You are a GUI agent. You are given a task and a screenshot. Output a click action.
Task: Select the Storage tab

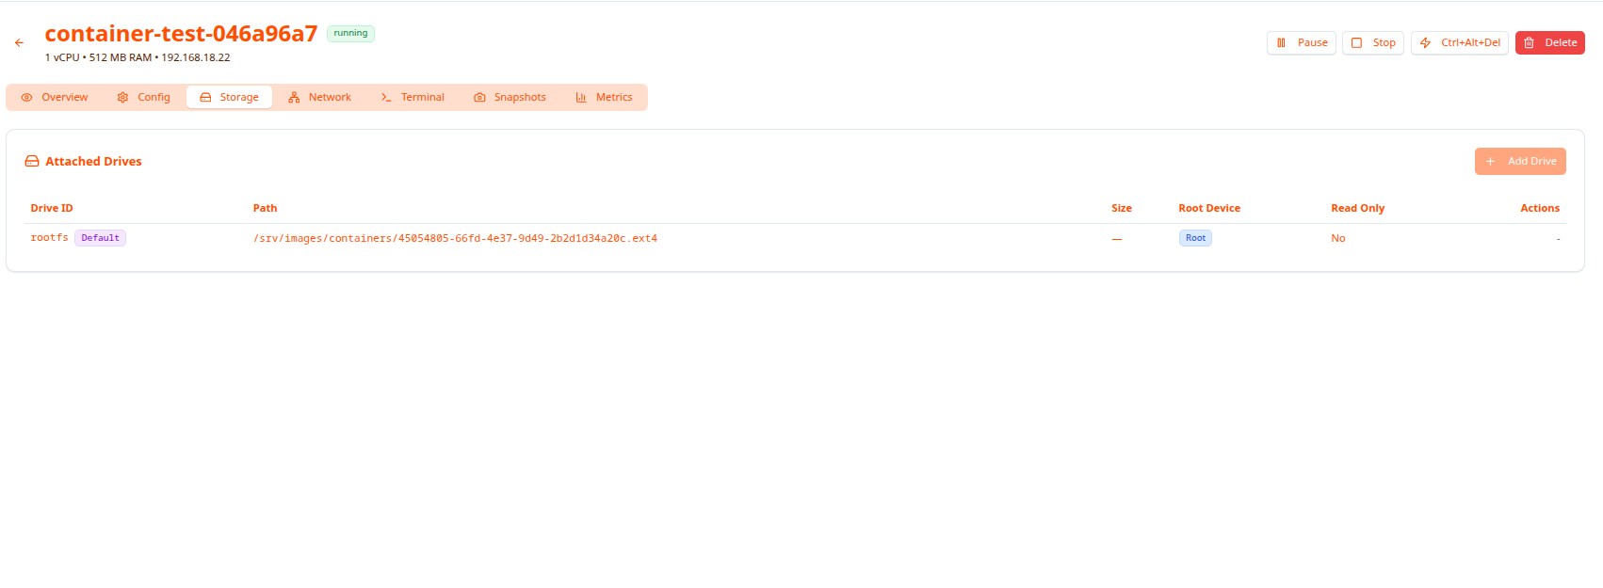(x=229, y=98)
